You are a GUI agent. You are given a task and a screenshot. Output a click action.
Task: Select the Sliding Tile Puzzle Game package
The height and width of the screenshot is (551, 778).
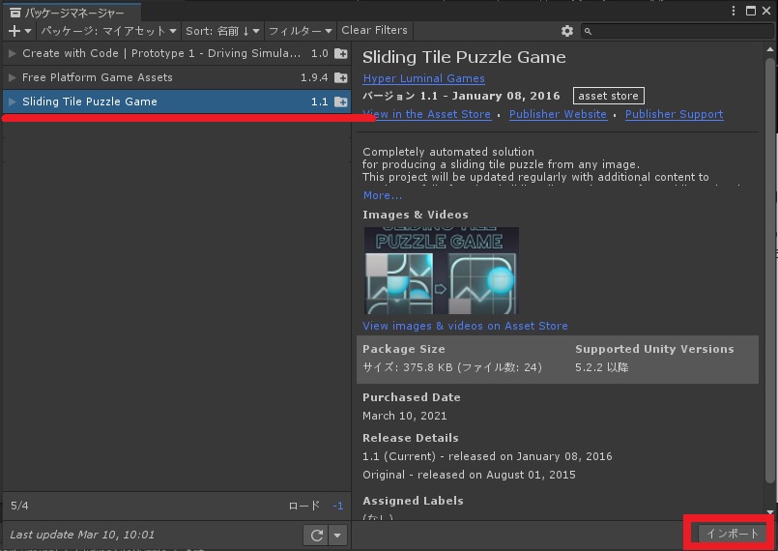177,101
